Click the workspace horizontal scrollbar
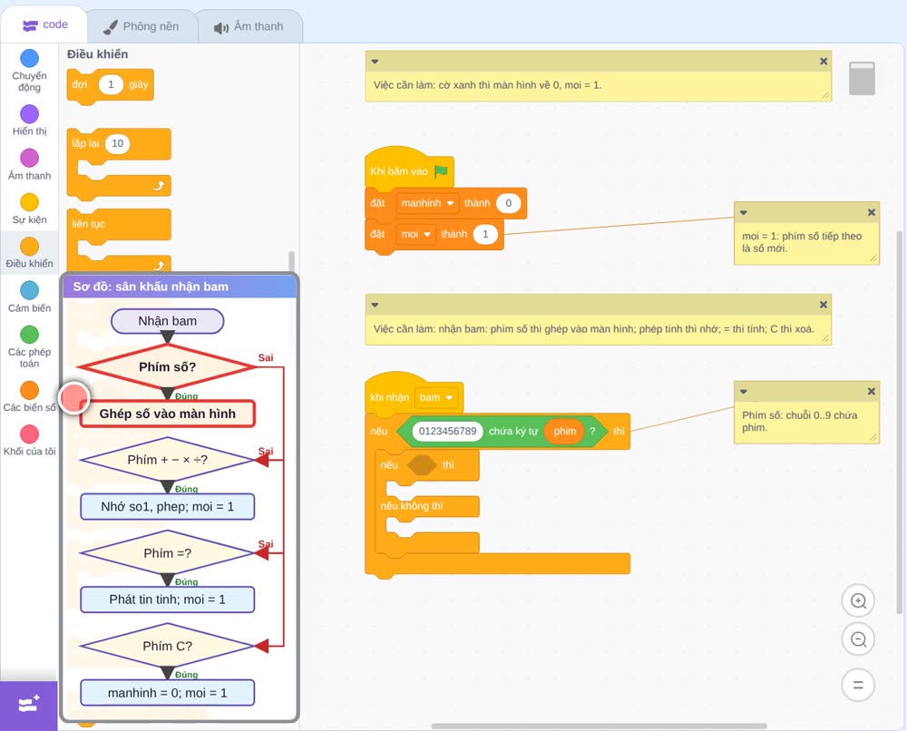Image resolution: width=907 pixels, height=731 pixels. [599, 726]
